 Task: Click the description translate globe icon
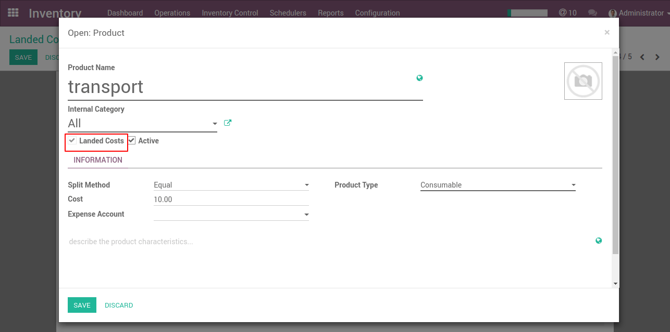pos(599,241)
